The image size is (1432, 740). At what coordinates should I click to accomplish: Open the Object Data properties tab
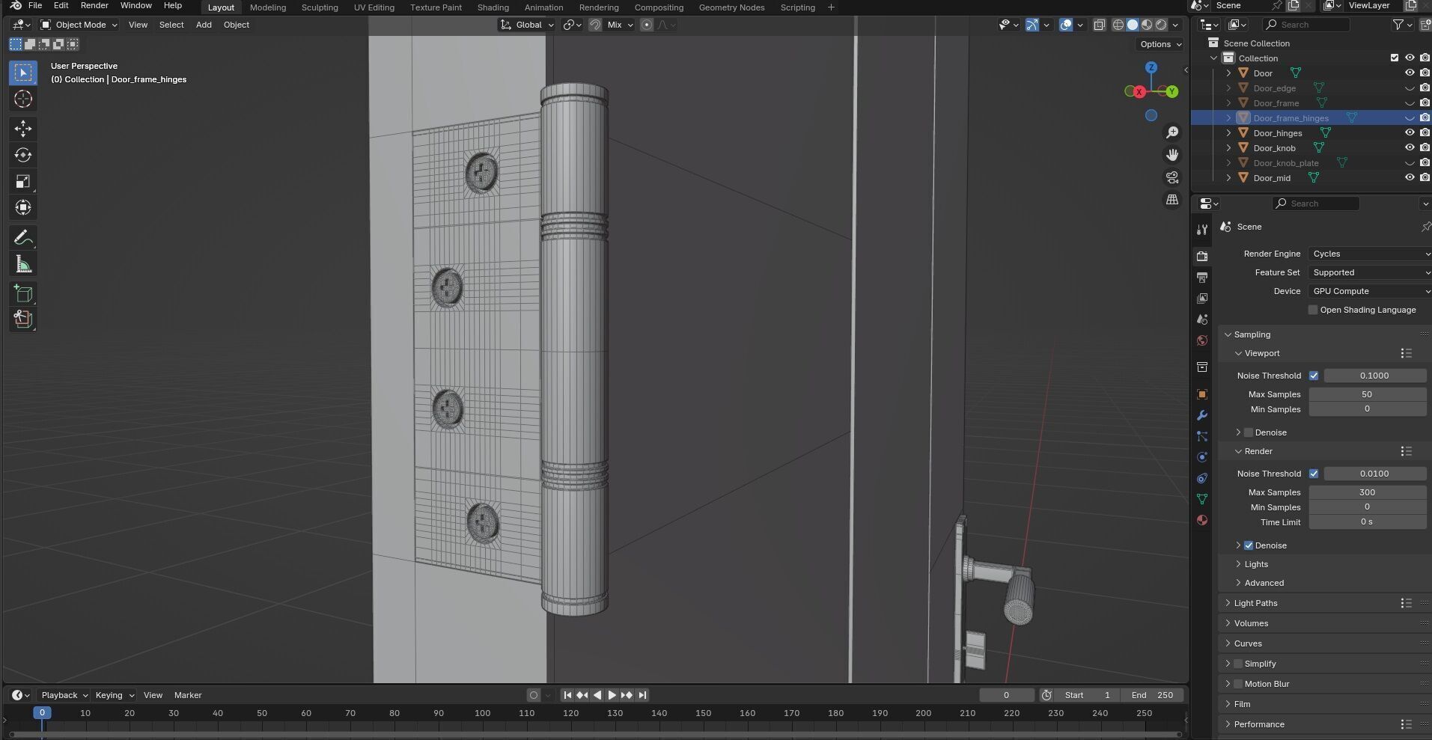coord(1202,499)
